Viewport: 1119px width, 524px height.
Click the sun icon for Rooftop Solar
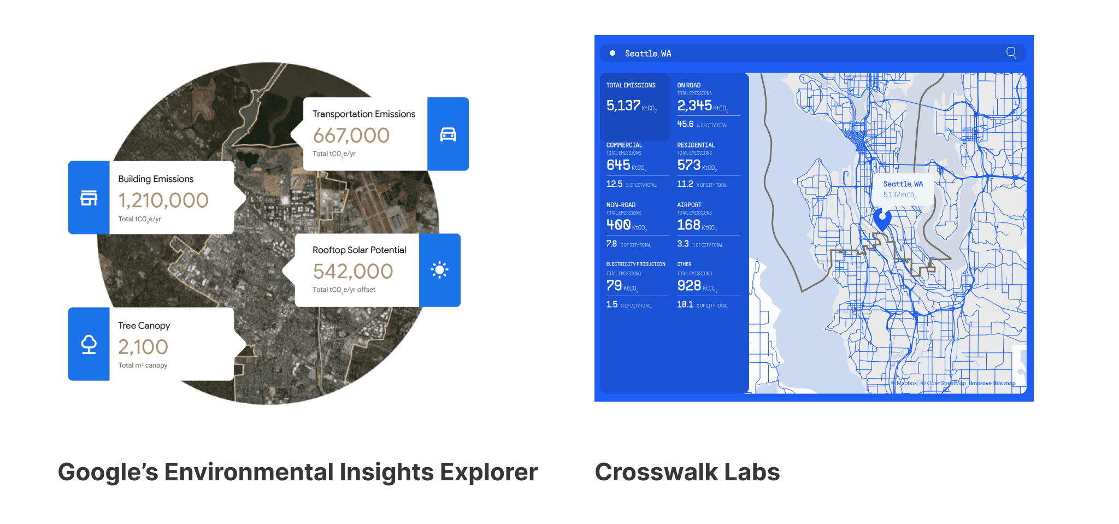pyautogui.click(x=439, y=270)
